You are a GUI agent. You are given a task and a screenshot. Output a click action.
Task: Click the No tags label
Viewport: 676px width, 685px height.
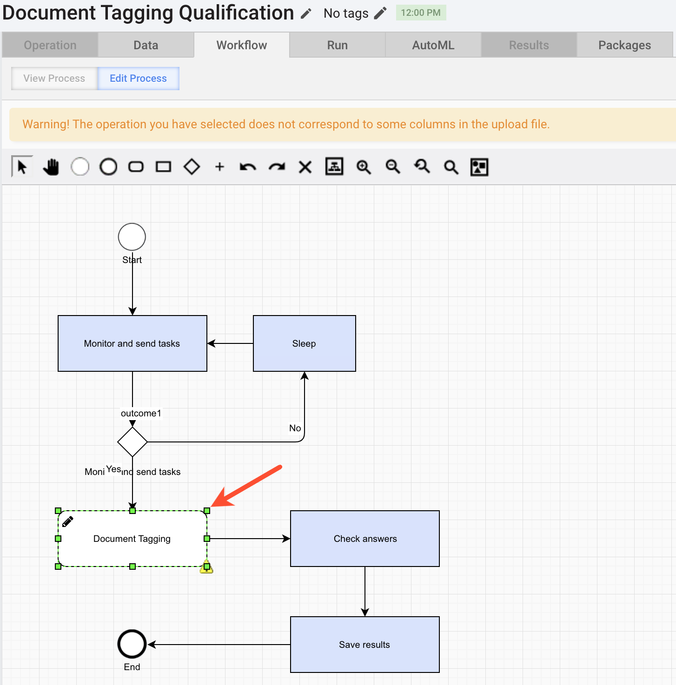click(x=346, y=13)
